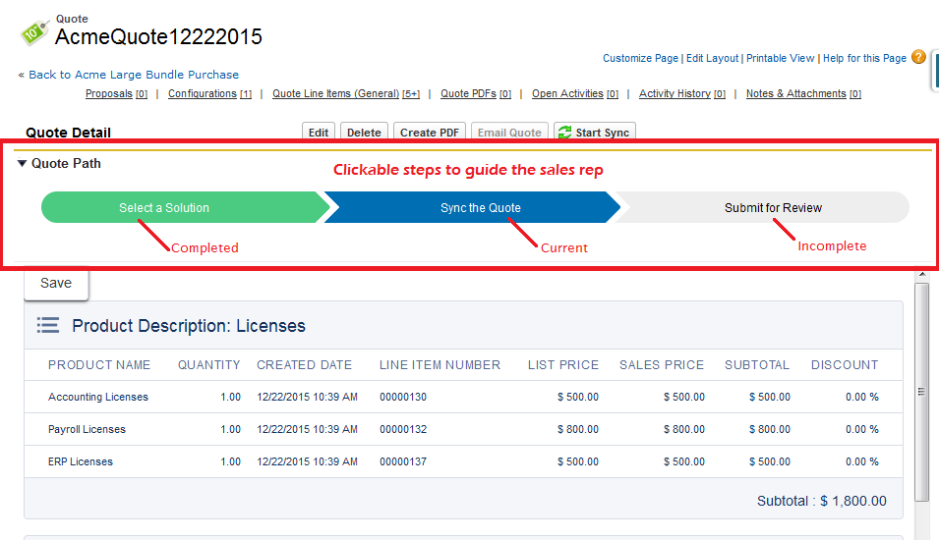Screen dimensions: 939x540
Task: Click the Edit button
Action: tap(318, 133)
